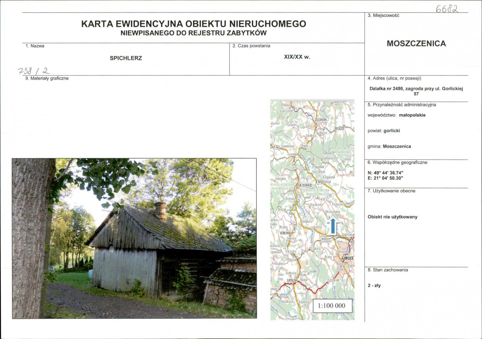The image size is (482, 339).
Task: Click the RYGLICE label on the map
Action: point(340,128)
